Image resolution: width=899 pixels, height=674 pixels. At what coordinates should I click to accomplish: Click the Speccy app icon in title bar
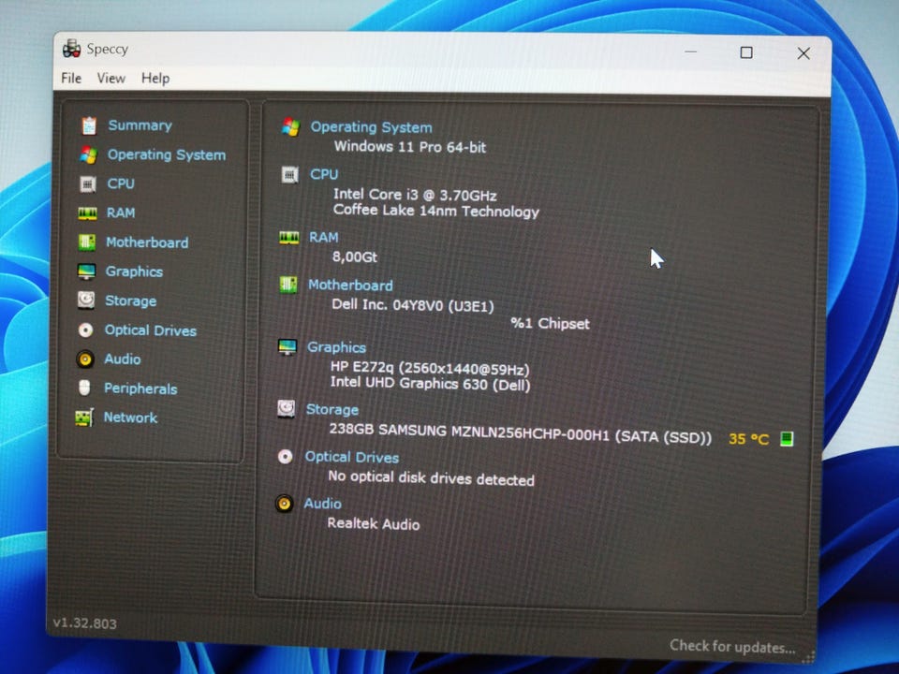(x=72, y=49)
